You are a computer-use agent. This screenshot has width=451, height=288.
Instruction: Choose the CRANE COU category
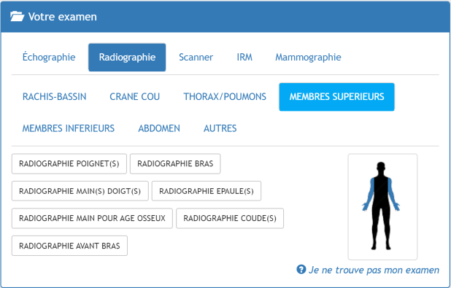[134, 96]
